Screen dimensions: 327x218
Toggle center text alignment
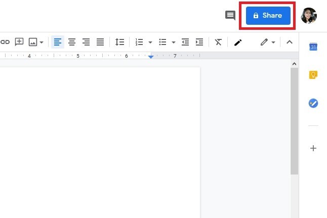click(x=72, y=42)
